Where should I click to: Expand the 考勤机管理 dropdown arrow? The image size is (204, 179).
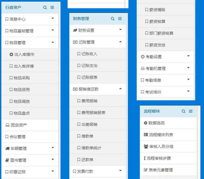coord(188,68)
